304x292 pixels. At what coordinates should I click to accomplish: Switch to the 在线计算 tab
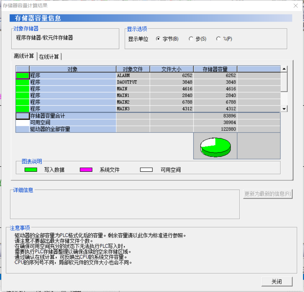pyautogui.click(x=49, y=57)
